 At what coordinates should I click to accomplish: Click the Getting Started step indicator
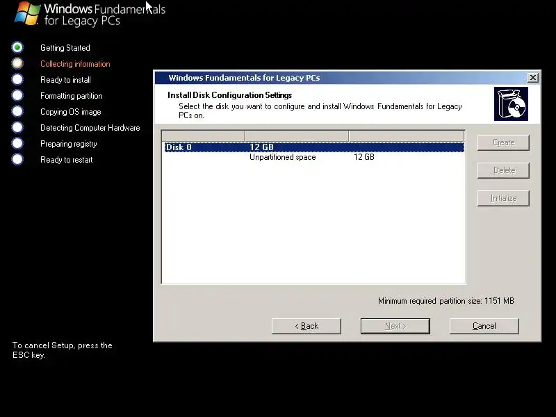coord(17,47)
